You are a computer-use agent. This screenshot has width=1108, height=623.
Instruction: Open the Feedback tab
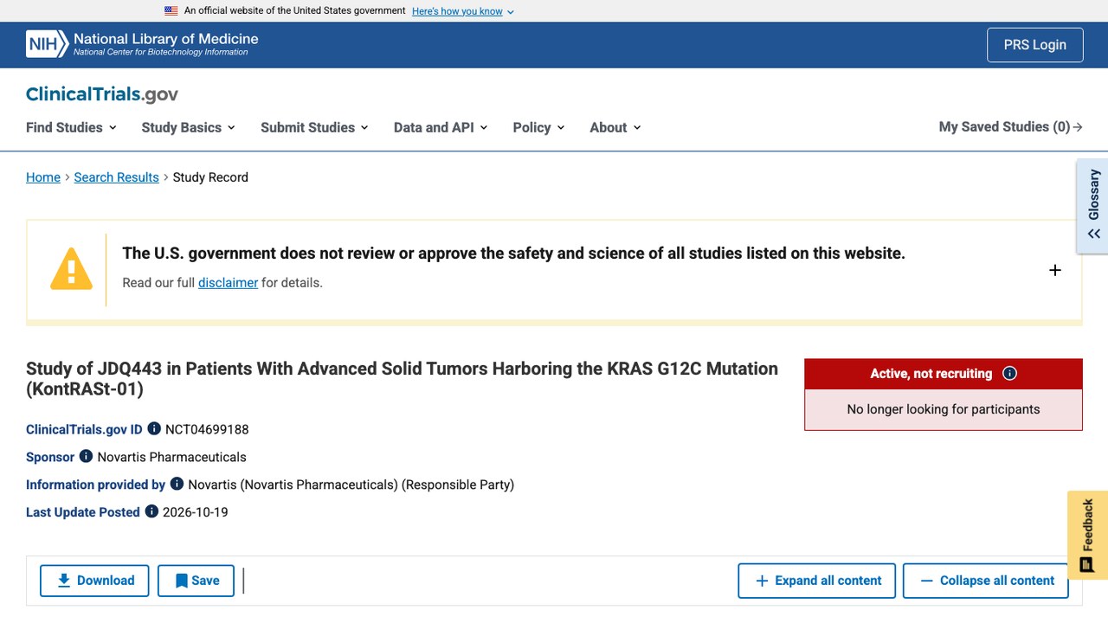click(1087, 535)
